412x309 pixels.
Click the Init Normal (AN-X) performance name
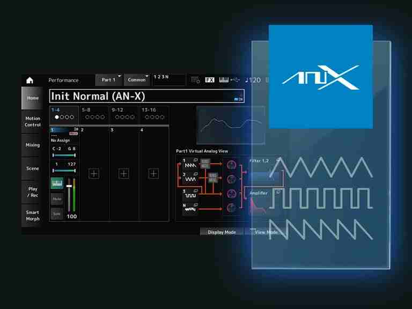click(x=147, y=96)
